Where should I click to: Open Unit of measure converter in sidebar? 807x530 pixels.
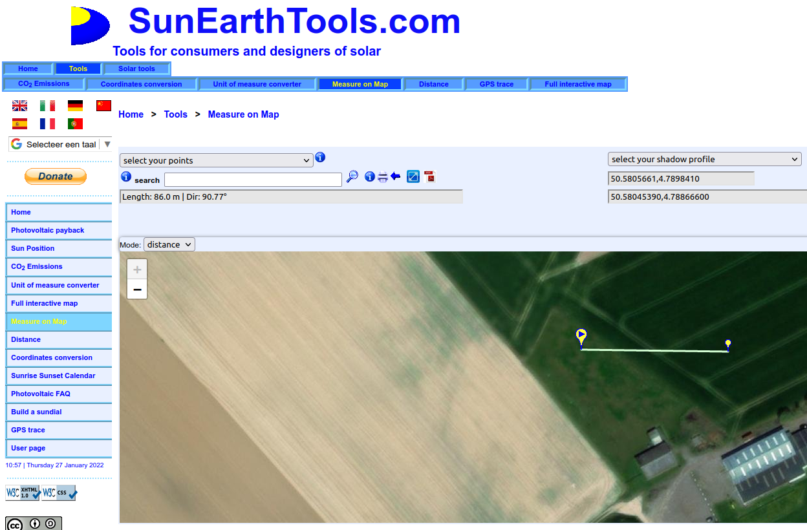point(59,285)
